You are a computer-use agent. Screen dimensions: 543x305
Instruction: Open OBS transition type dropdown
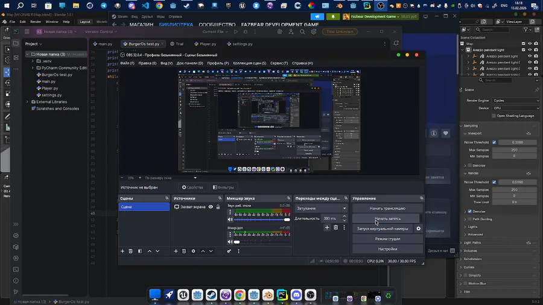click(x=321, y=208)
